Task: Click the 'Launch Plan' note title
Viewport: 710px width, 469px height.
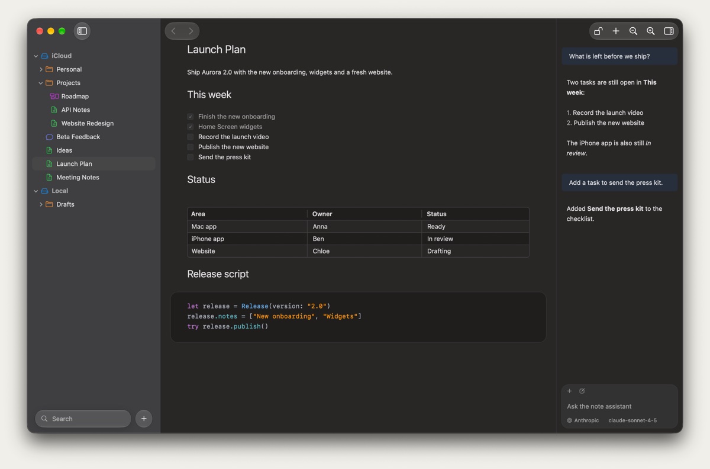Action: point(216,50)
